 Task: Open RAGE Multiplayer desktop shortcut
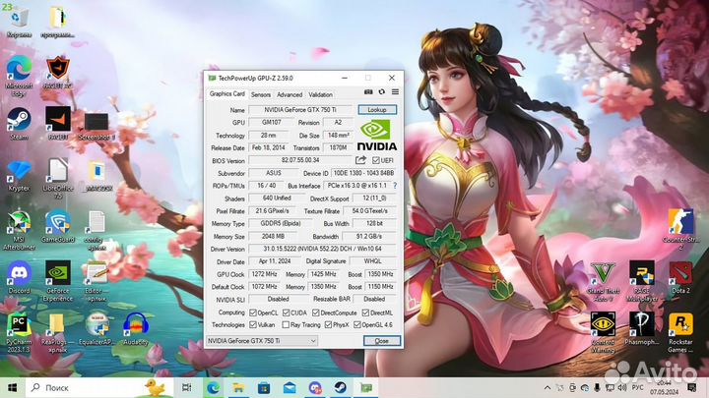[x=642, y=282]
